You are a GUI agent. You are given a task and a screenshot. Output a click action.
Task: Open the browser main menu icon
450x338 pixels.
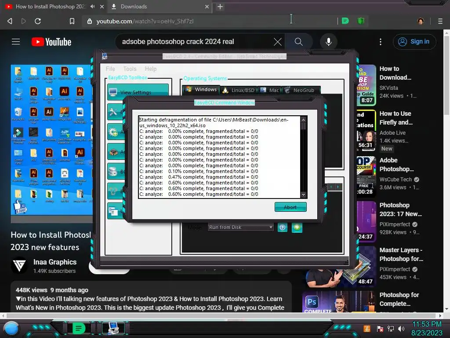440,21
